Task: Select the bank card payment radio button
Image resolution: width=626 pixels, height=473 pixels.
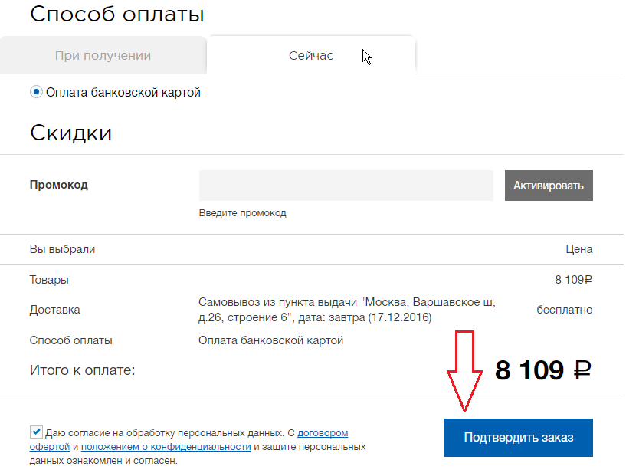Action: [36, 92]
